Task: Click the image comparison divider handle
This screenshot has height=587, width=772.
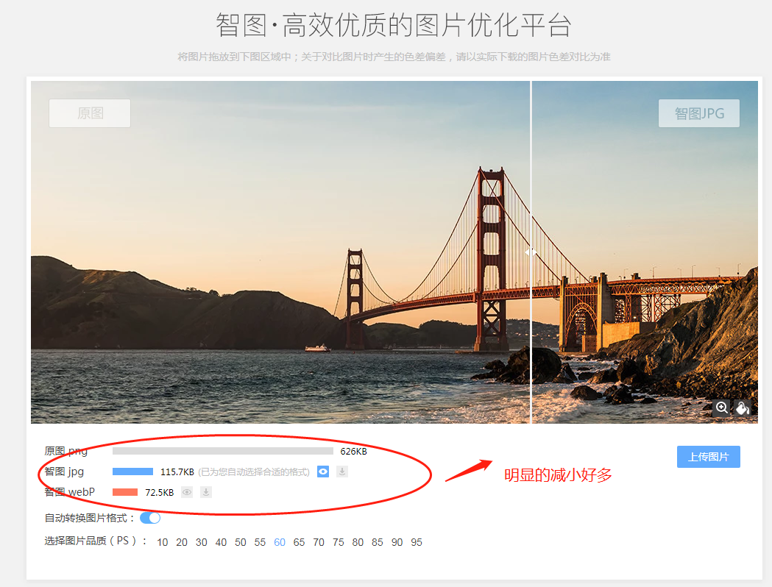Action: point(531,251)
